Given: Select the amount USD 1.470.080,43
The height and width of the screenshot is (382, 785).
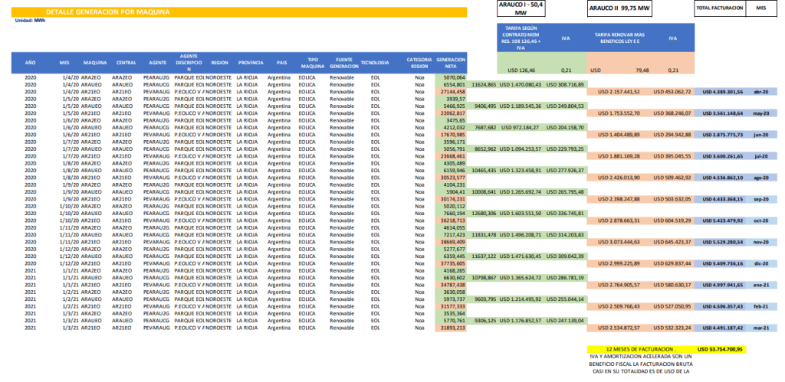Looking at the screenshot, I should click(521, 84).
